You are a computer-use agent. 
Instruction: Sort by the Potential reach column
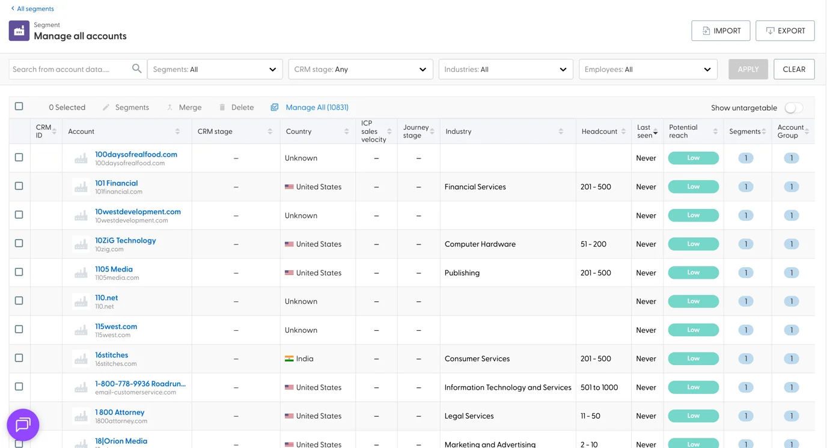(715, 132)
